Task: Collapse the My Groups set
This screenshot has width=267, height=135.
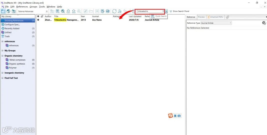Action: tap(2, 51)
